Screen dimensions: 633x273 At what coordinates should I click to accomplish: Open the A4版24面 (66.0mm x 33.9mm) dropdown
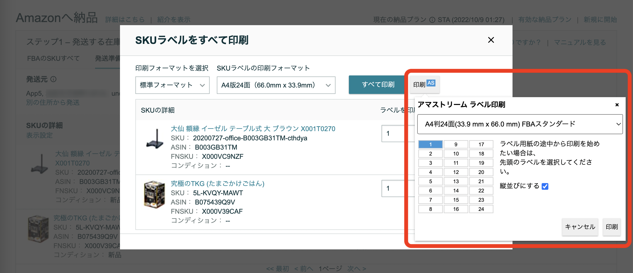[x=276, y=85]
